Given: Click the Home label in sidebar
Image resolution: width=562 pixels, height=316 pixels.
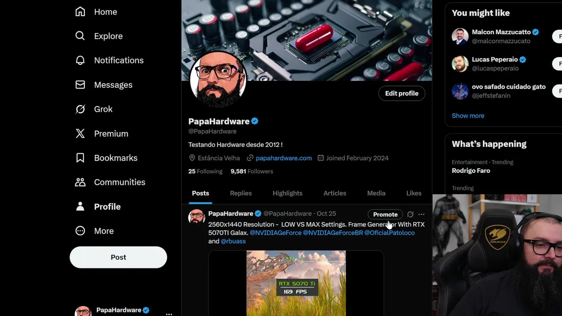Looking at the screenshot, I should [105, 12].
